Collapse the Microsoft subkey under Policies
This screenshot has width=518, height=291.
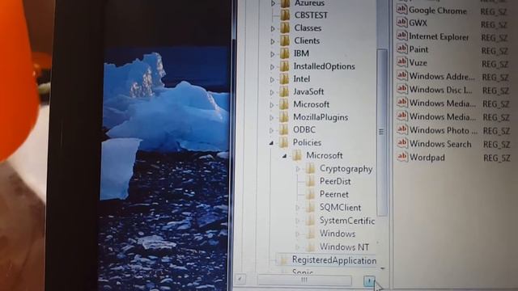pos(284,156)
